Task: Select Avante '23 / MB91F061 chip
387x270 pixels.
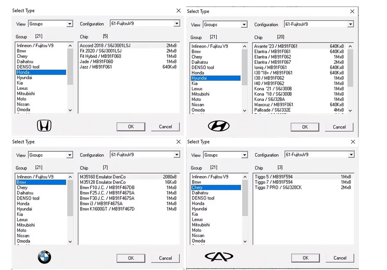Action: pyautogui.click(x=275, y=46)
